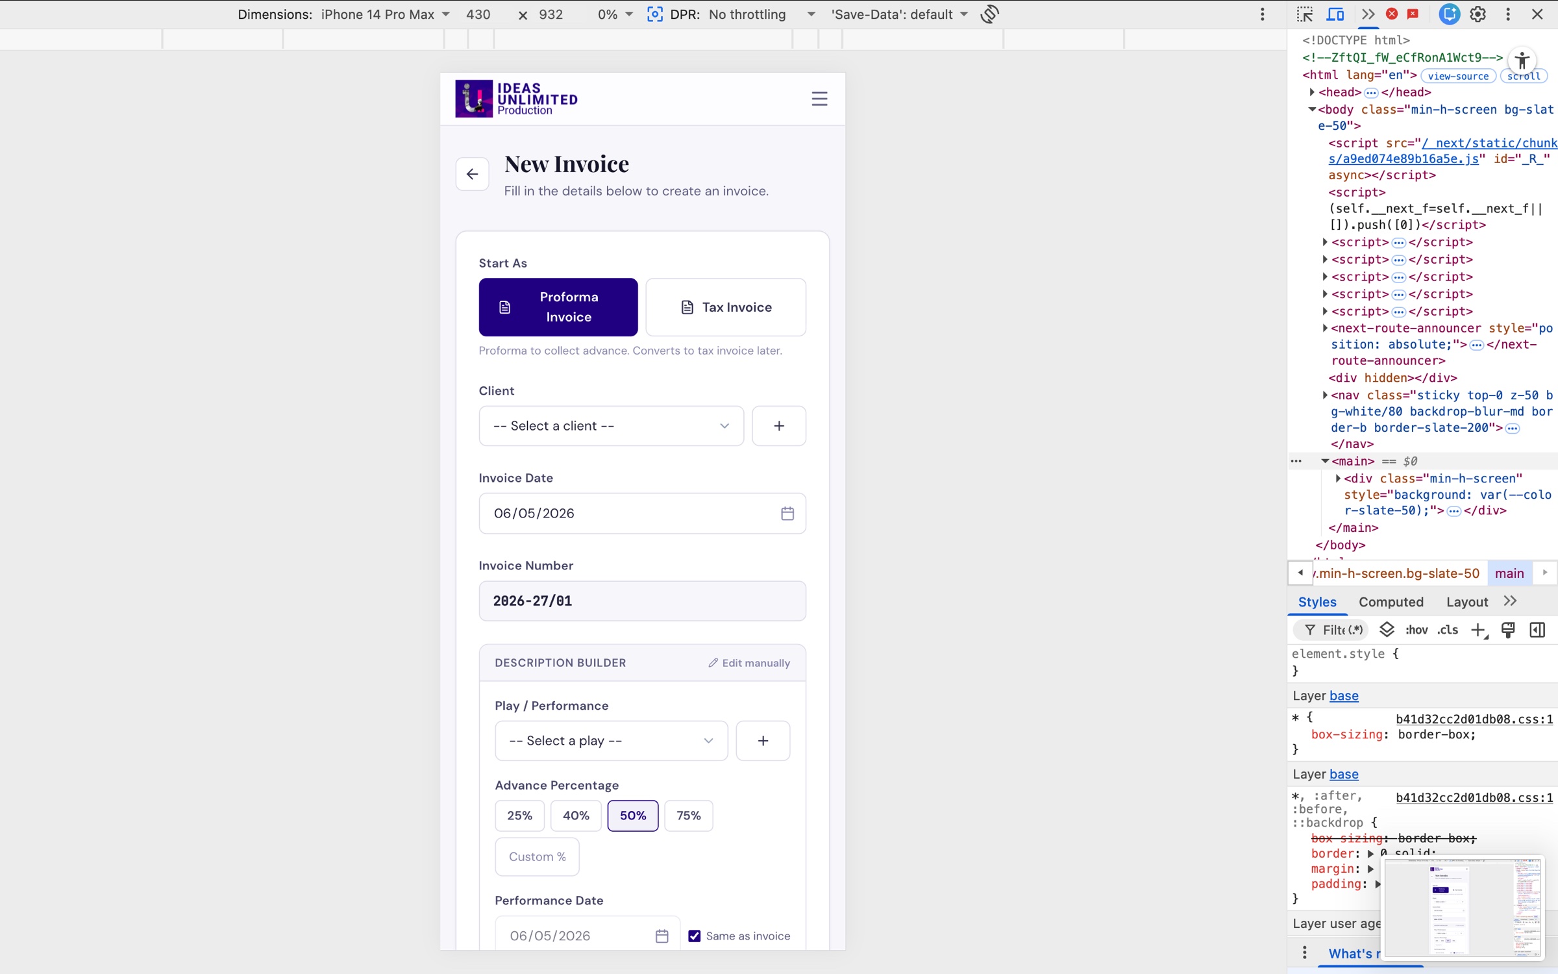The image size is (1558, 974).
Task: Click the red error circle icon
Action: 1392,14
